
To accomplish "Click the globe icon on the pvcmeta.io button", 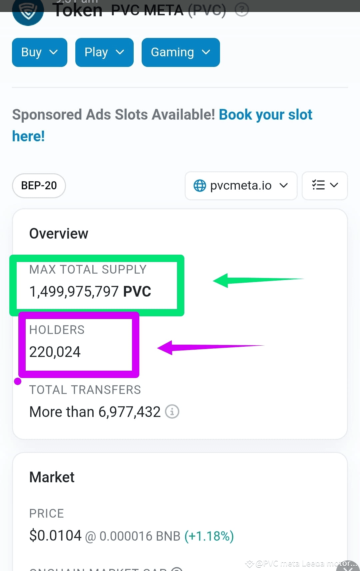I will click(200, 186).
